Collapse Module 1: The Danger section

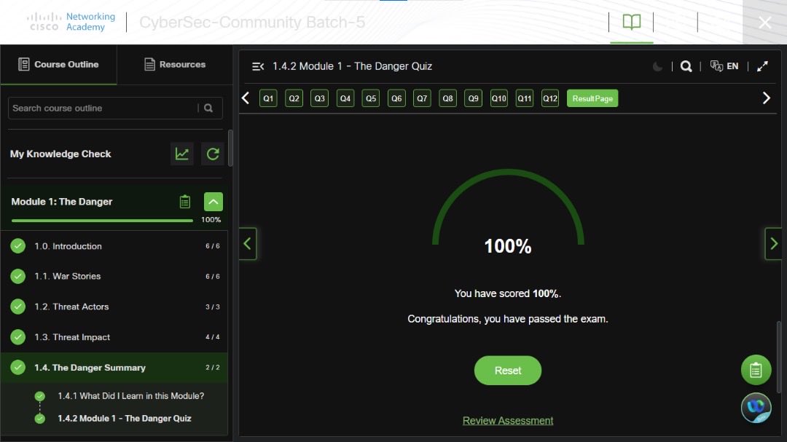[x=213, y=201]
